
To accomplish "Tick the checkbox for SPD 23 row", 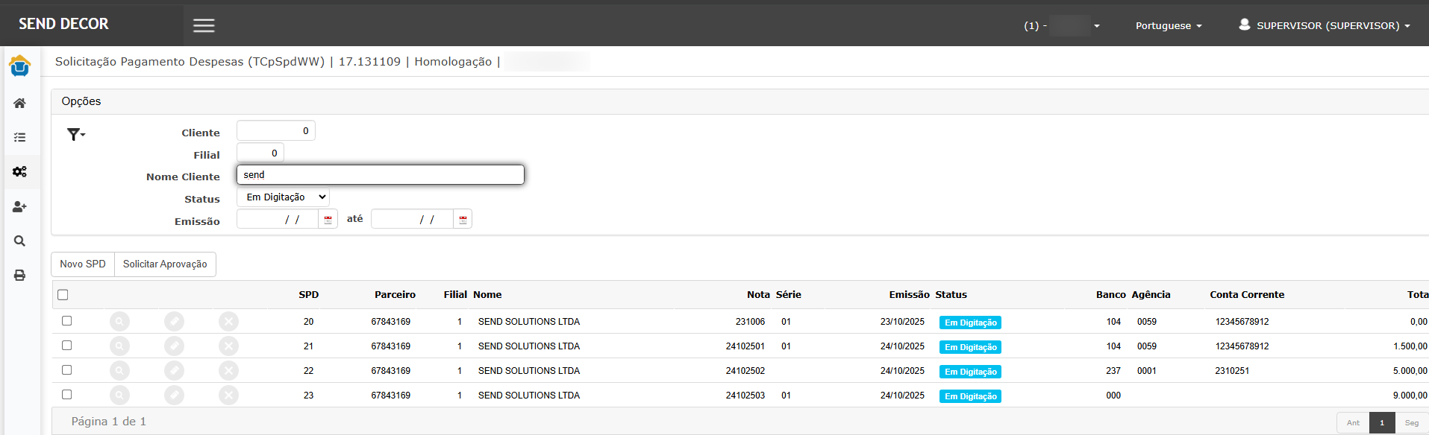I will click(x=66, y=395).
